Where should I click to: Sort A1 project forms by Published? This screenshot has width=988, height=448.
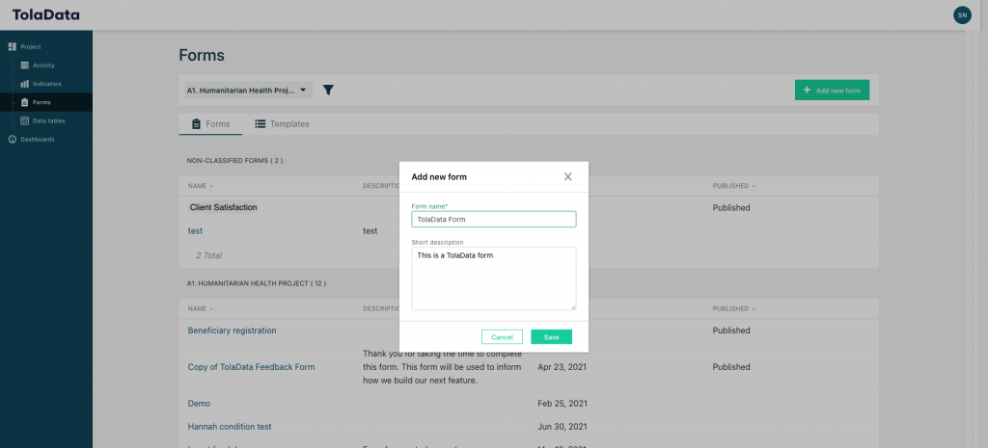[734, 309]
